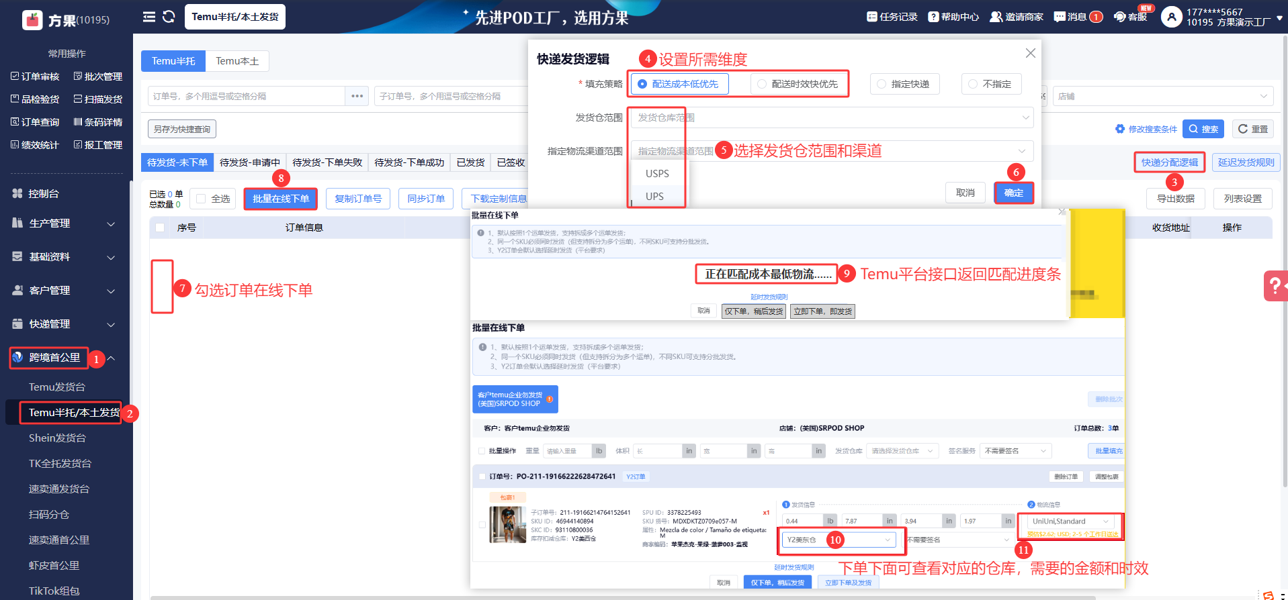
Task: Tick checkbox for order PO-211-19166222628472641
Action: tap(482, 477)
